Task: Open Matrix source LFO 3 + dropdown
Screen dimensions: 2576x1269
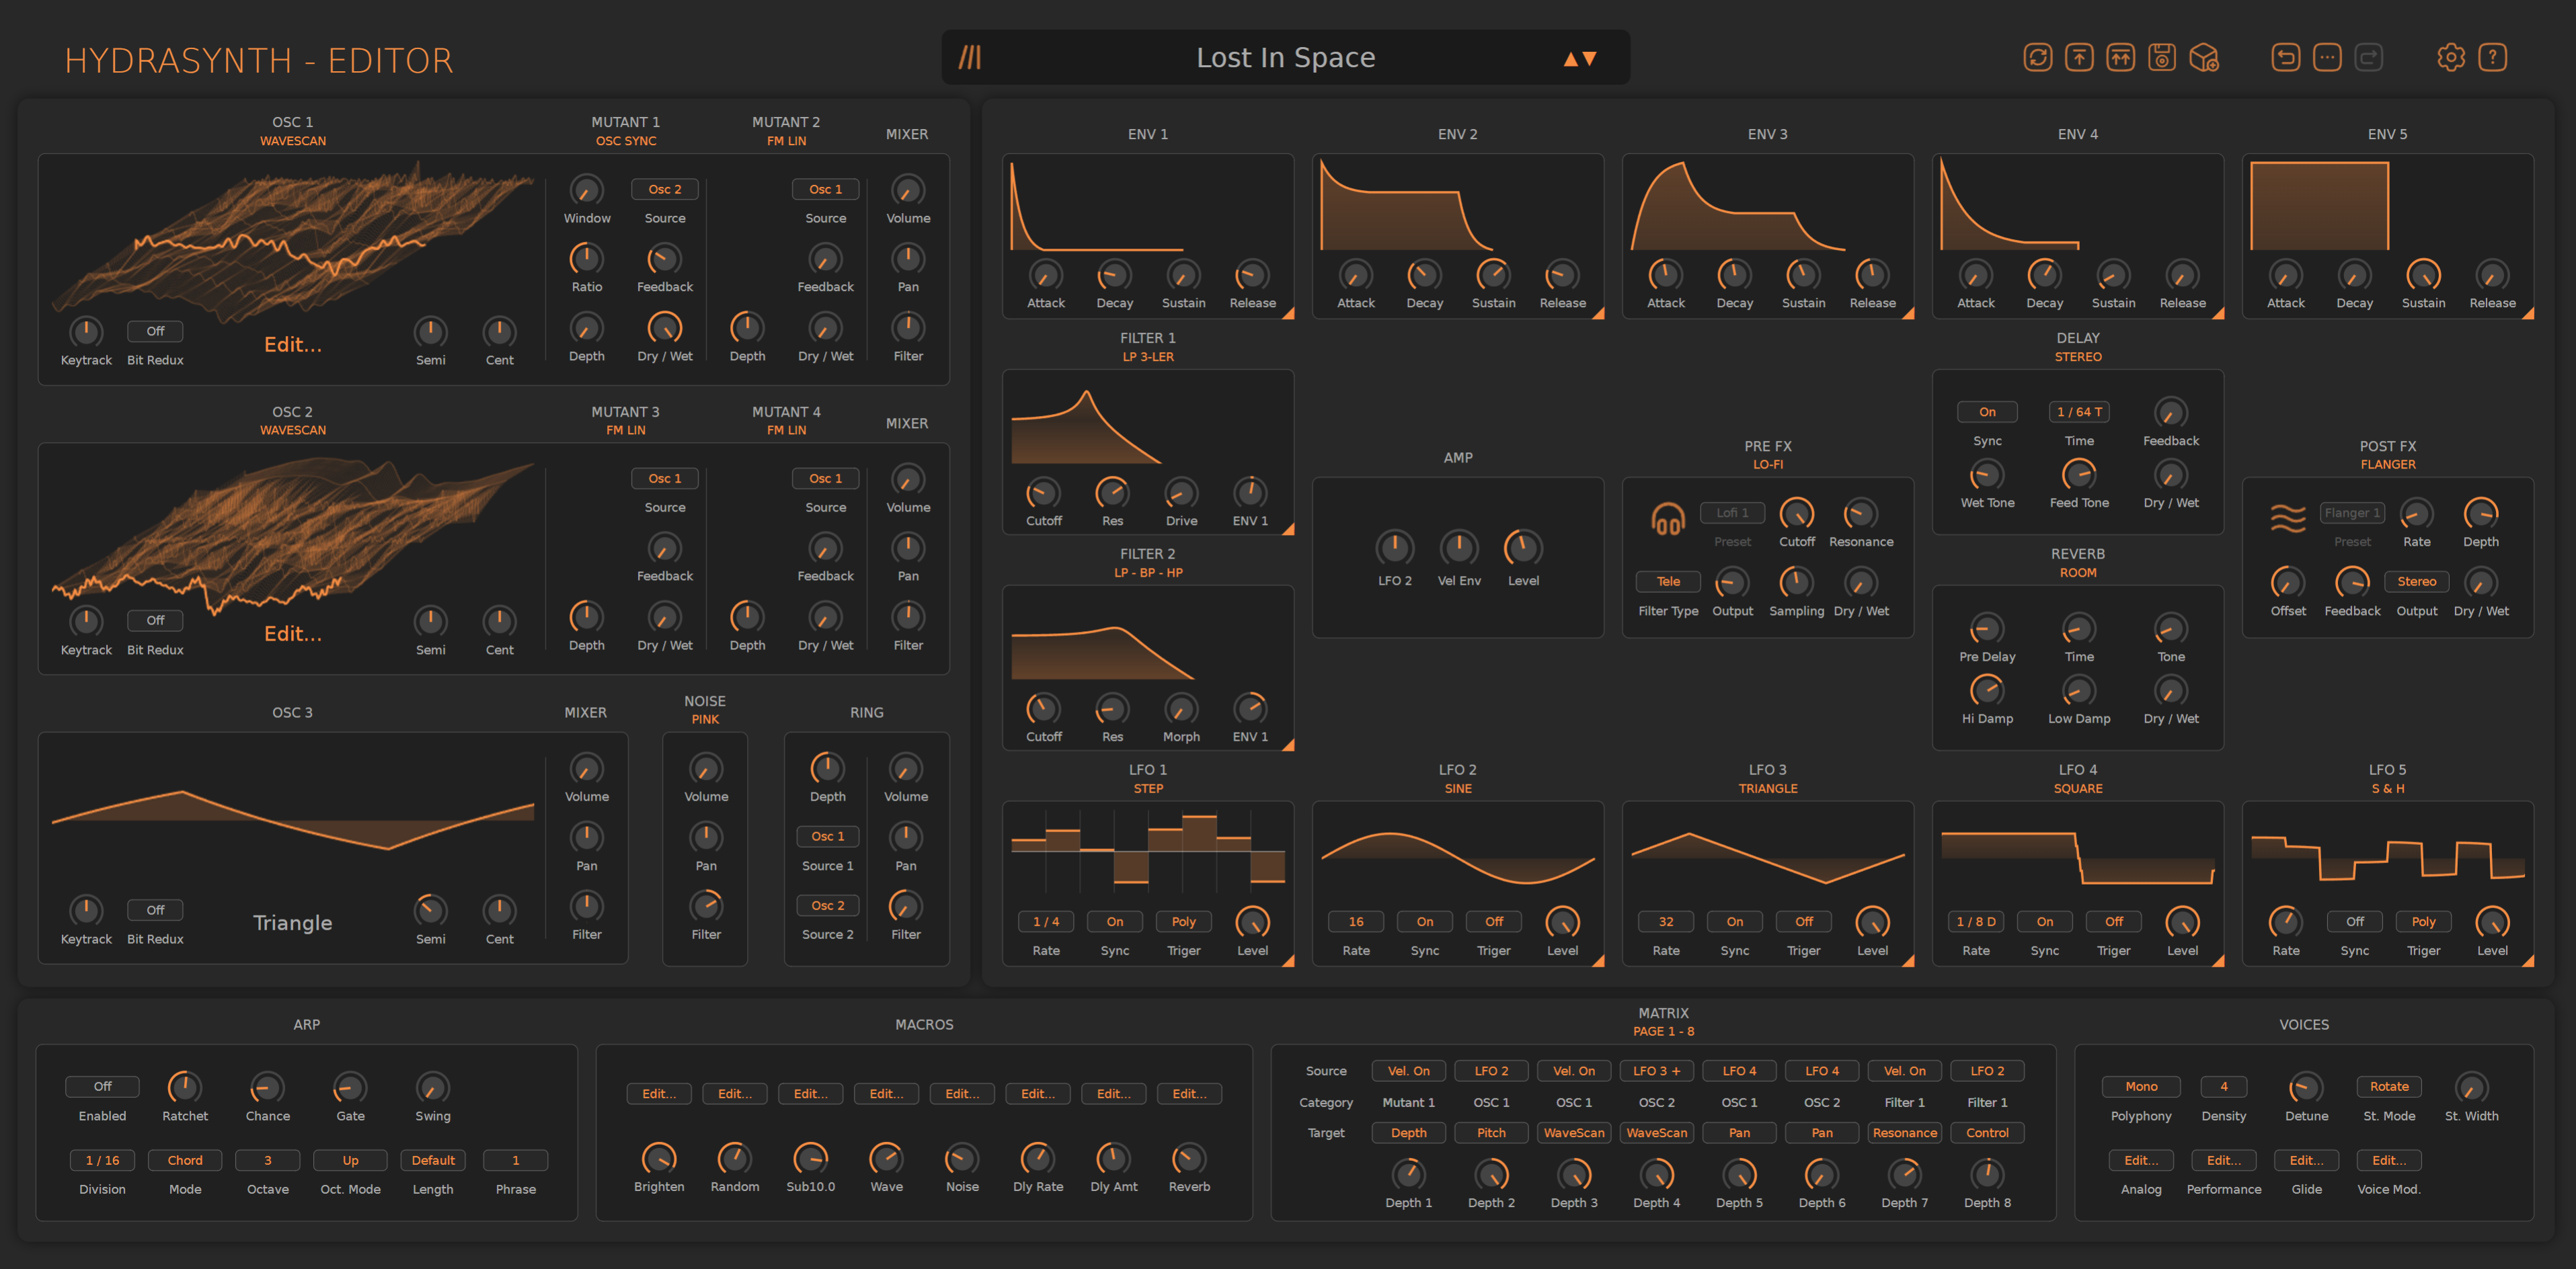Action: coord(1656,1071)
